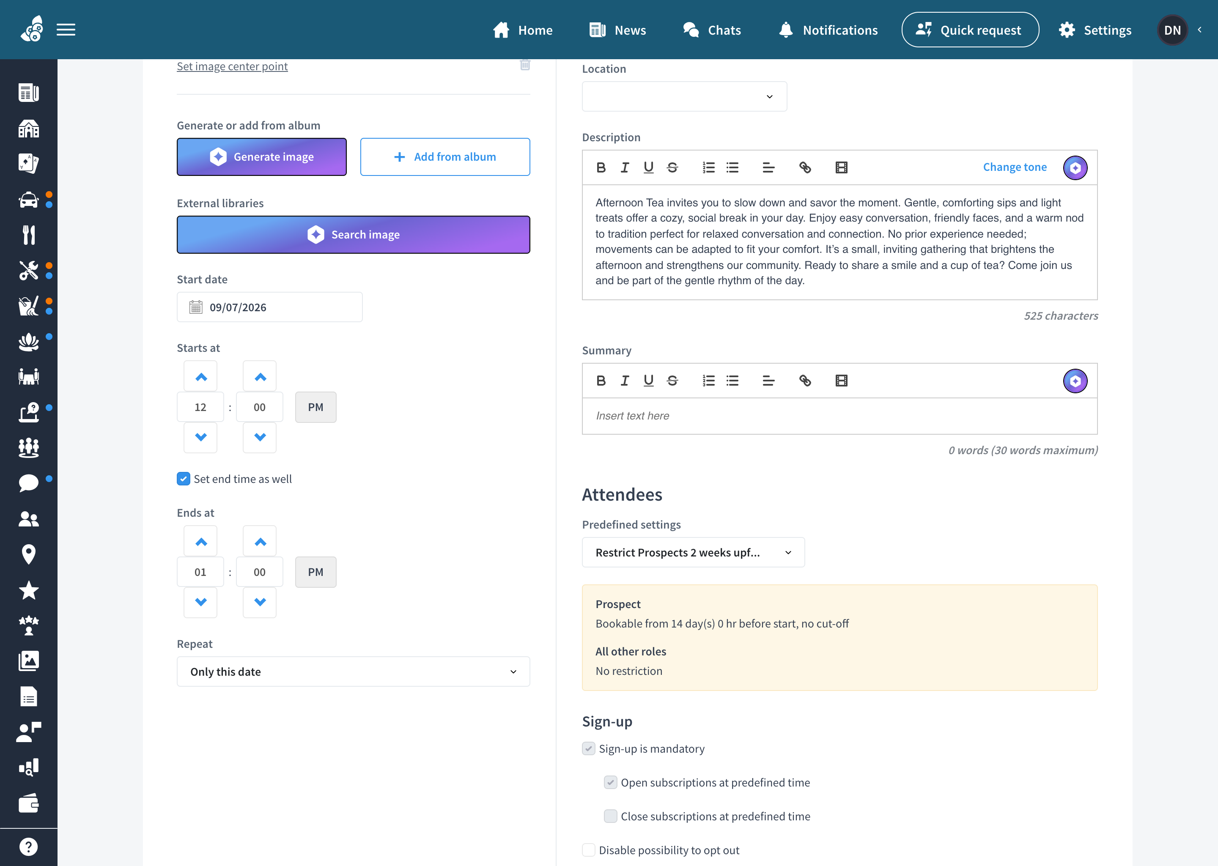Decrease the Starts at minutes
1218x866 pixels.
[260, 437]
